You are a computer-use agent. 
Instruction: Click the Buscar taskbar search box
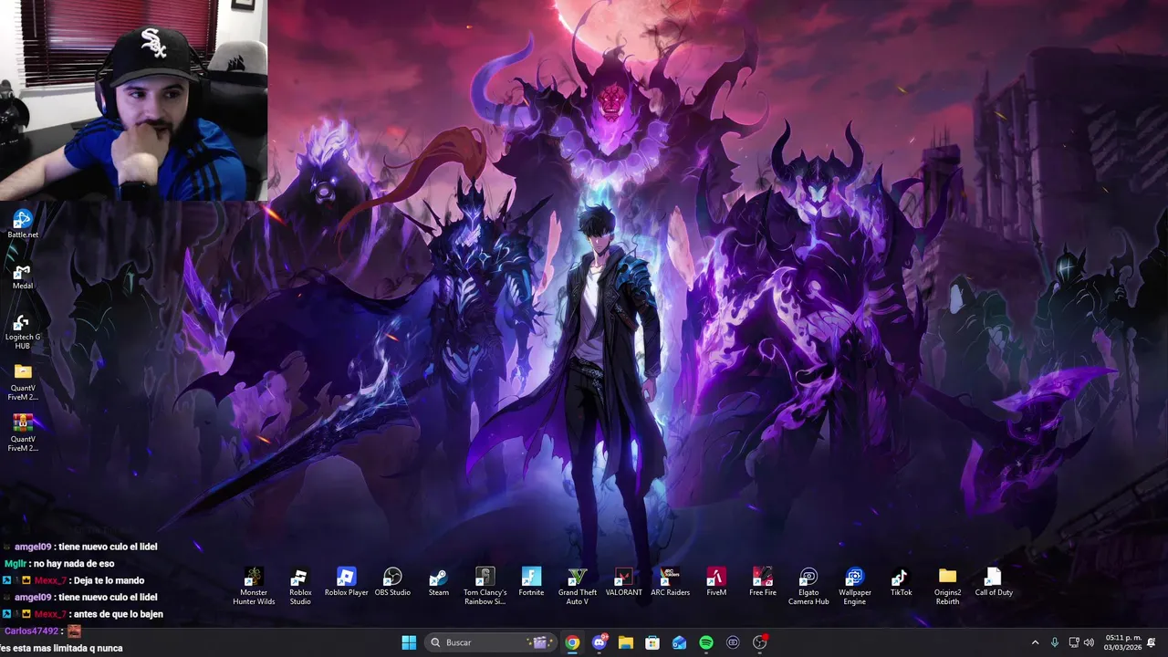491,642
